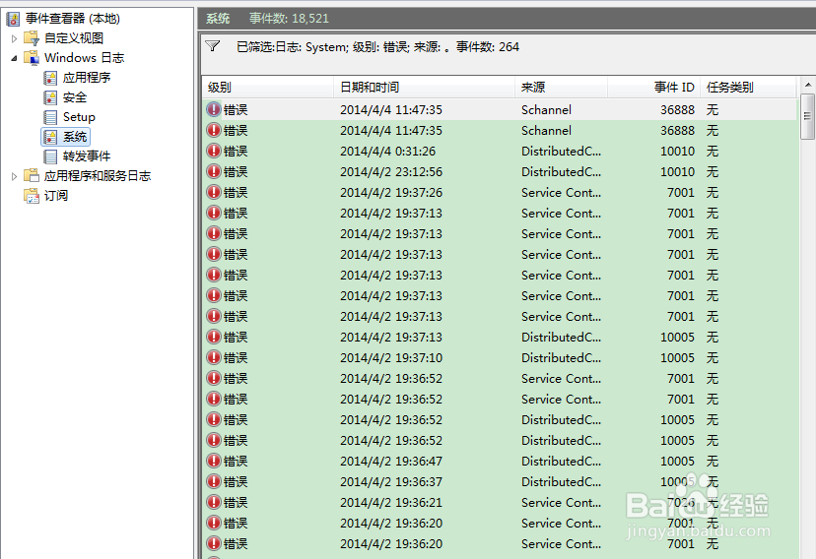
Task: Click Service Cont... source at 19:37:26
Action: [561, 193]
